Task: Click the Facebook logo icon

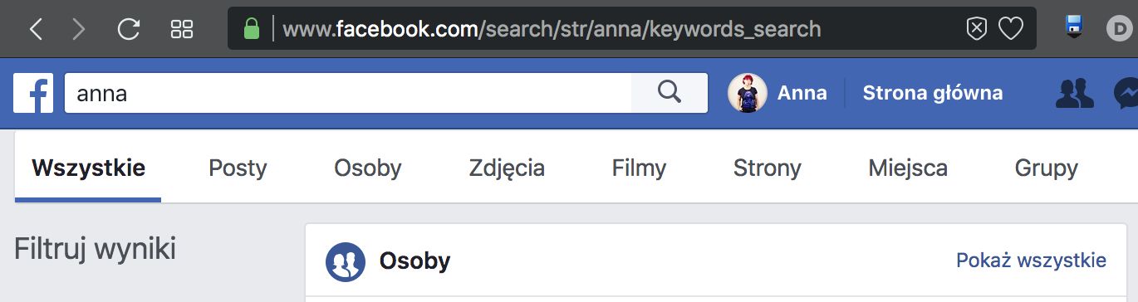Action: pos(33,93)
